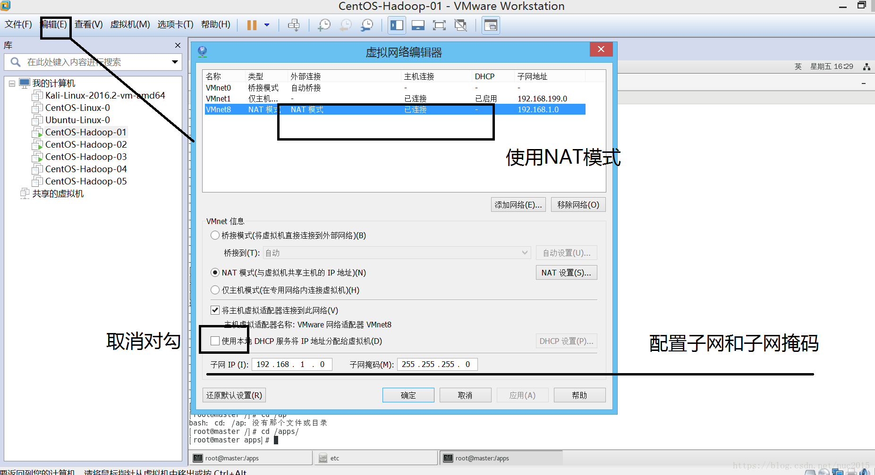Toggle 将主机虚拟适配器连接到此网络 checkbox
The width and height of the screenshot is (875, 475).
[215, 310]
